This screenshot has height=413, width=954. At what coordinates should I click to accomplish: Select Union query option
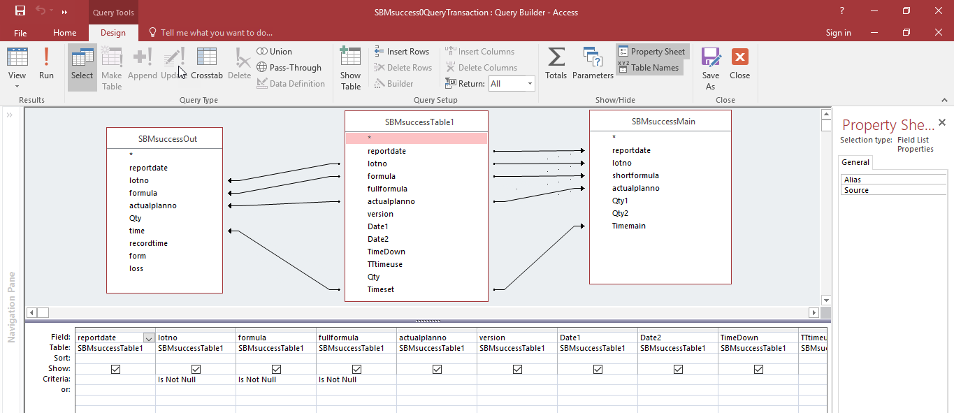pos(274,52)
